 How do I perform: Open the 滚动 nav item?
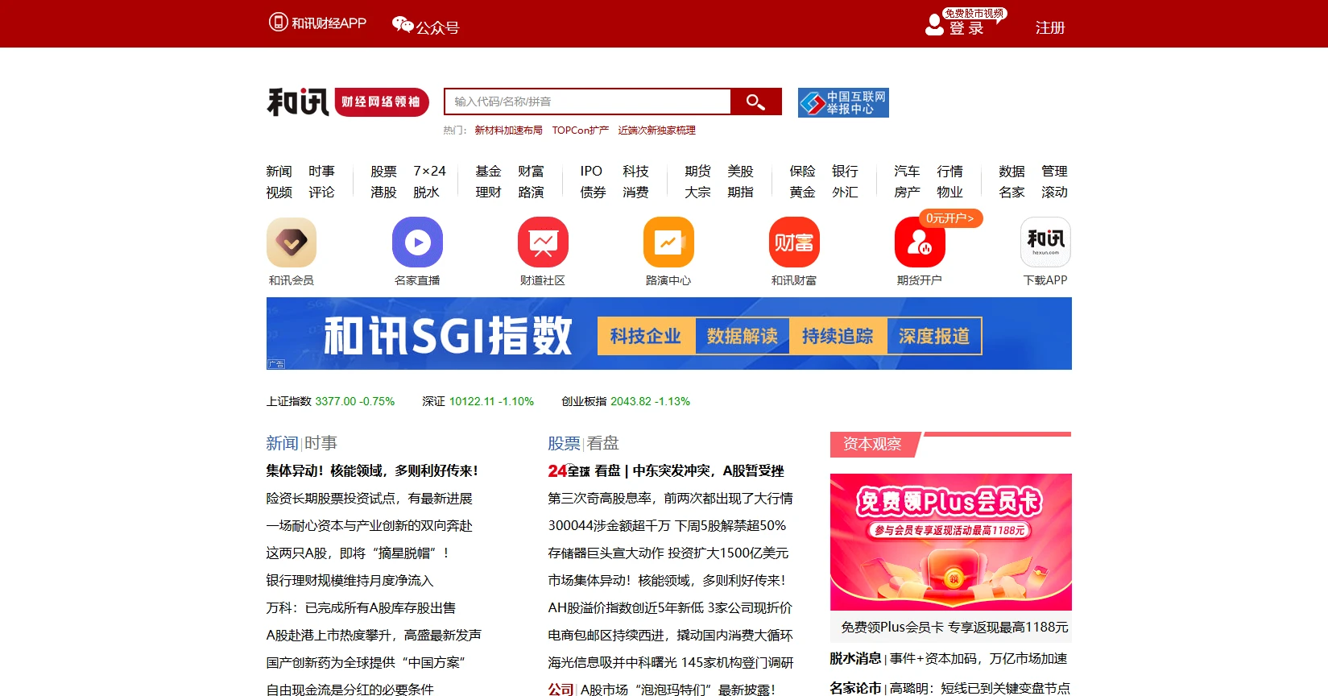tap(1054, 192)
